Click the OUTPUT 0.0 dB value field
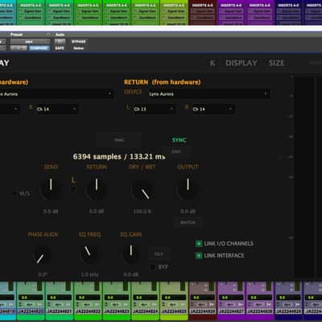This screenshot has height=322, width=322. [188, 212]
